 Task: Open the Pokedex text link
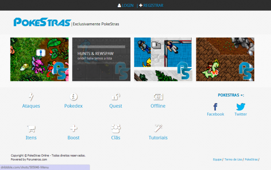pyautogui.click(x=73, y=106)
